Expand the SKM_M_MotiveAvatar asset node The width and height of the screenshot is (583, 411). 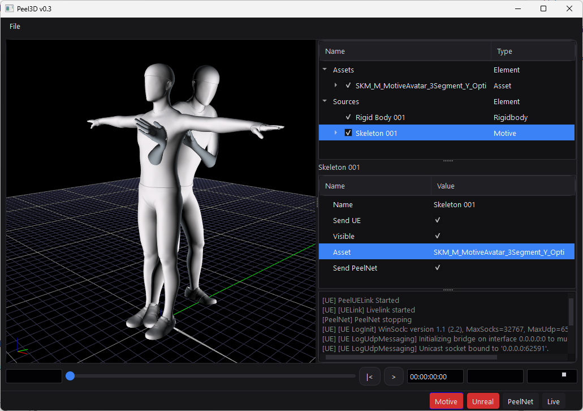[336, 85]
